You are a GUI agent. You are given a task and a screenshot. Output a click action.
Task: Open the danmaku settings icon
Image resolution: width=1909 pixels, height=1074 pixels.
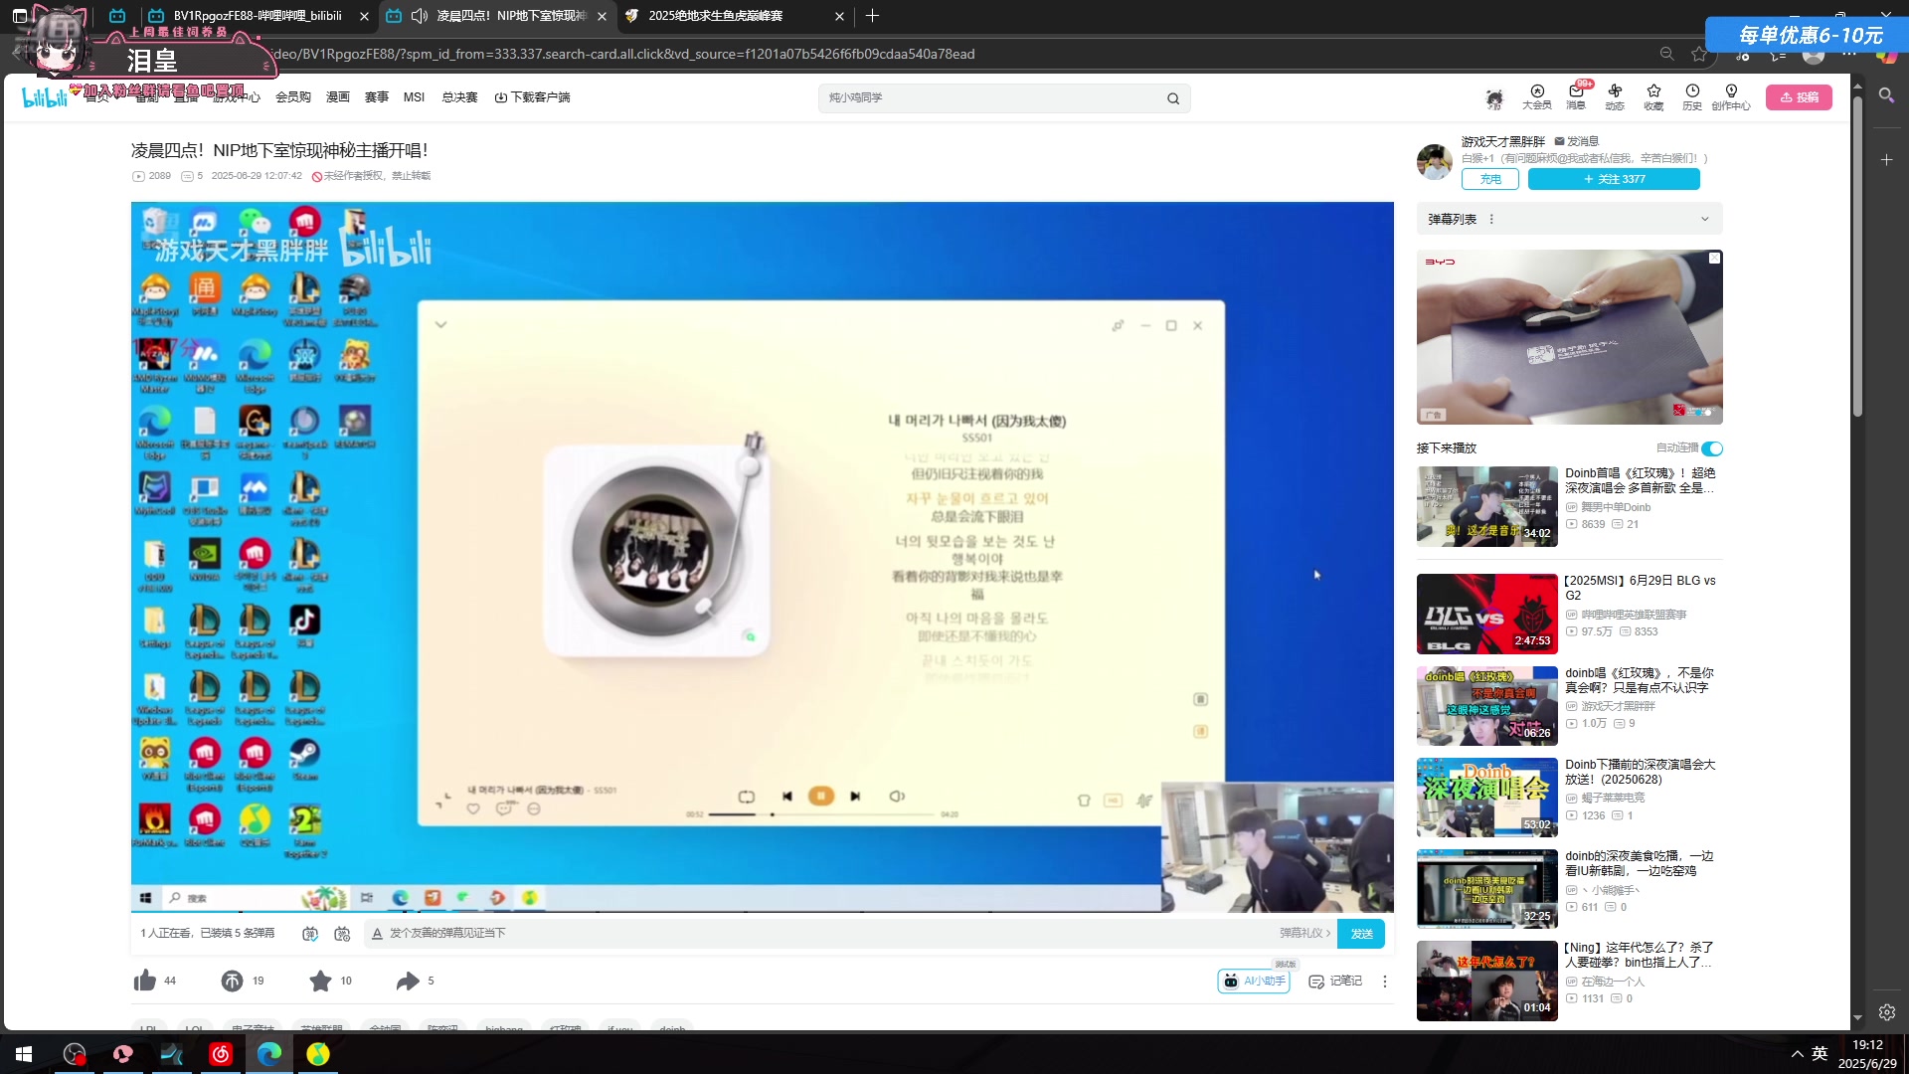343,933
